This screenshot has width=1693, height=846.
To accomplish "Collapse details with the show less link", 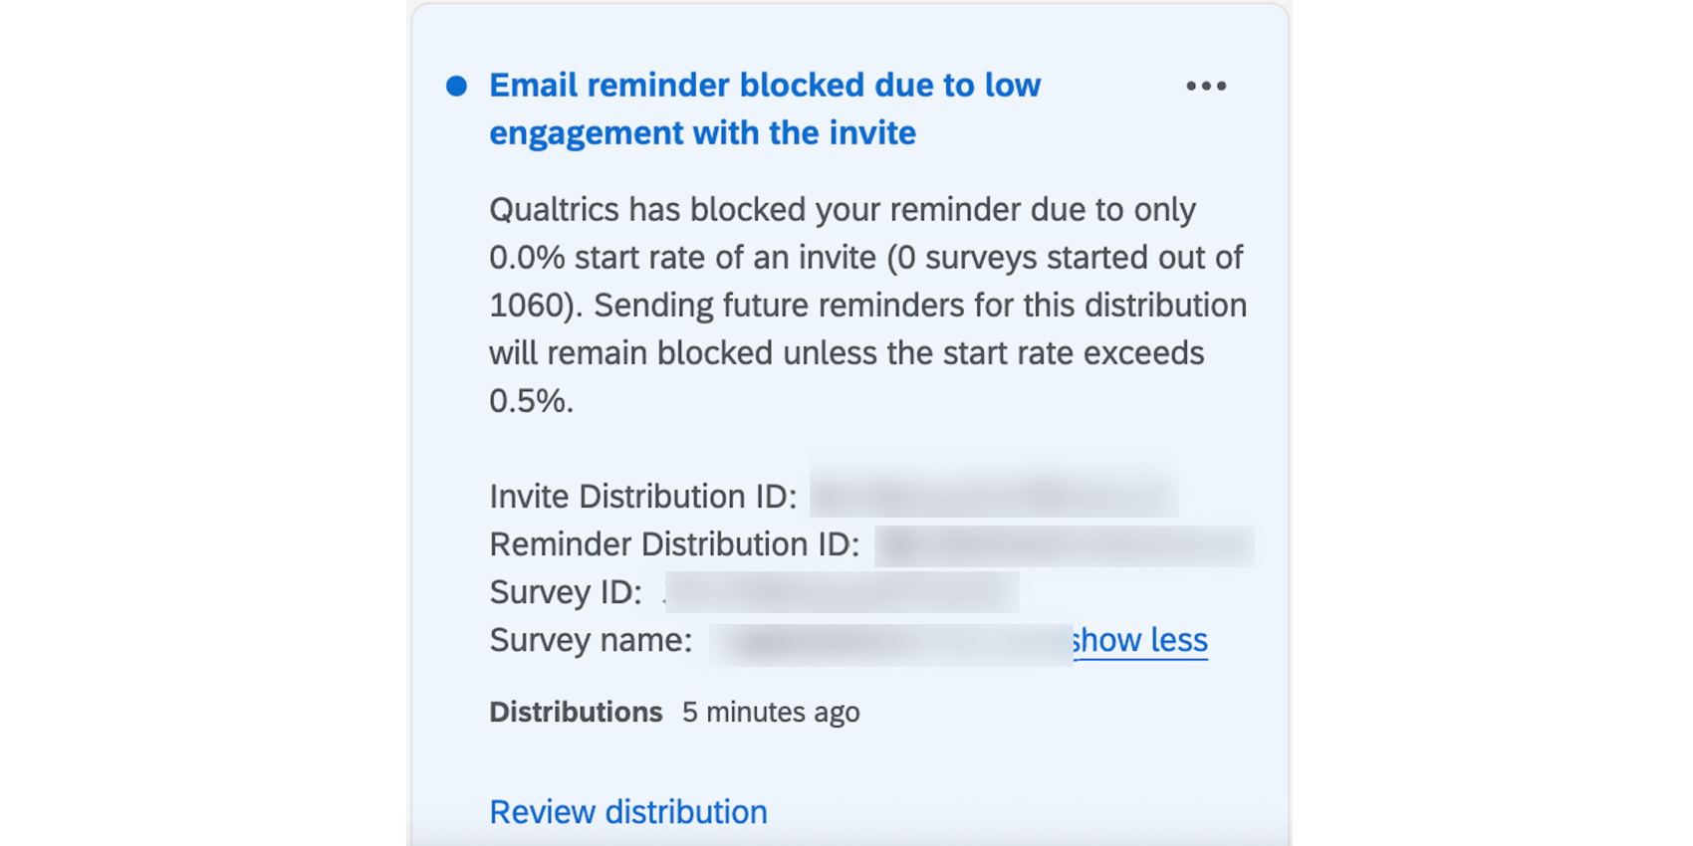I will click(x=1140, y=640).
